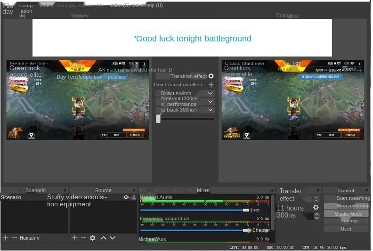The width and height of the screenshot is (373, 251).
Task: Click the Meet exit button
Action: tap(346, 229)
